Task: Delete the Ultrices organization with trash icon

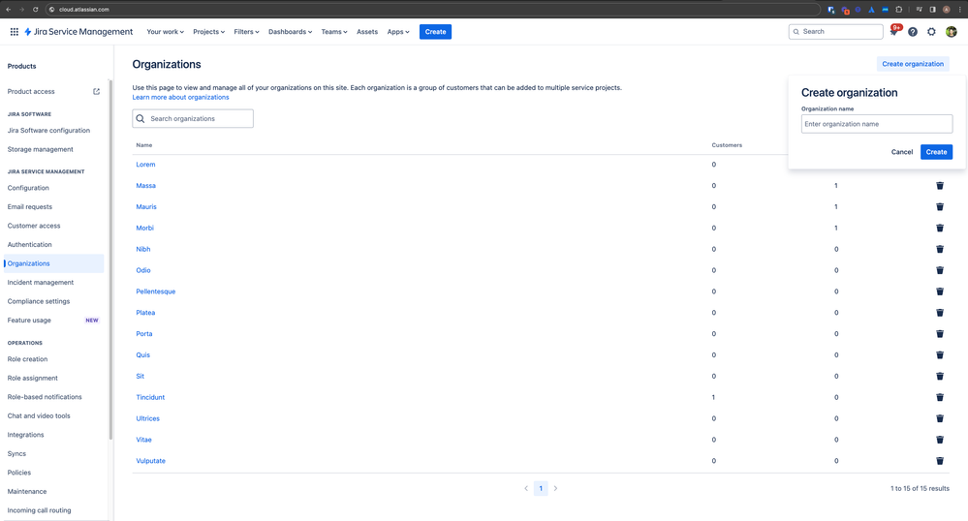Action: (940, 418)
